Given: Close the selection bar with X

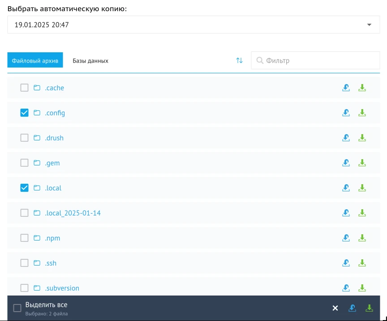Looking at the screenshot, I should coord(335,308).
